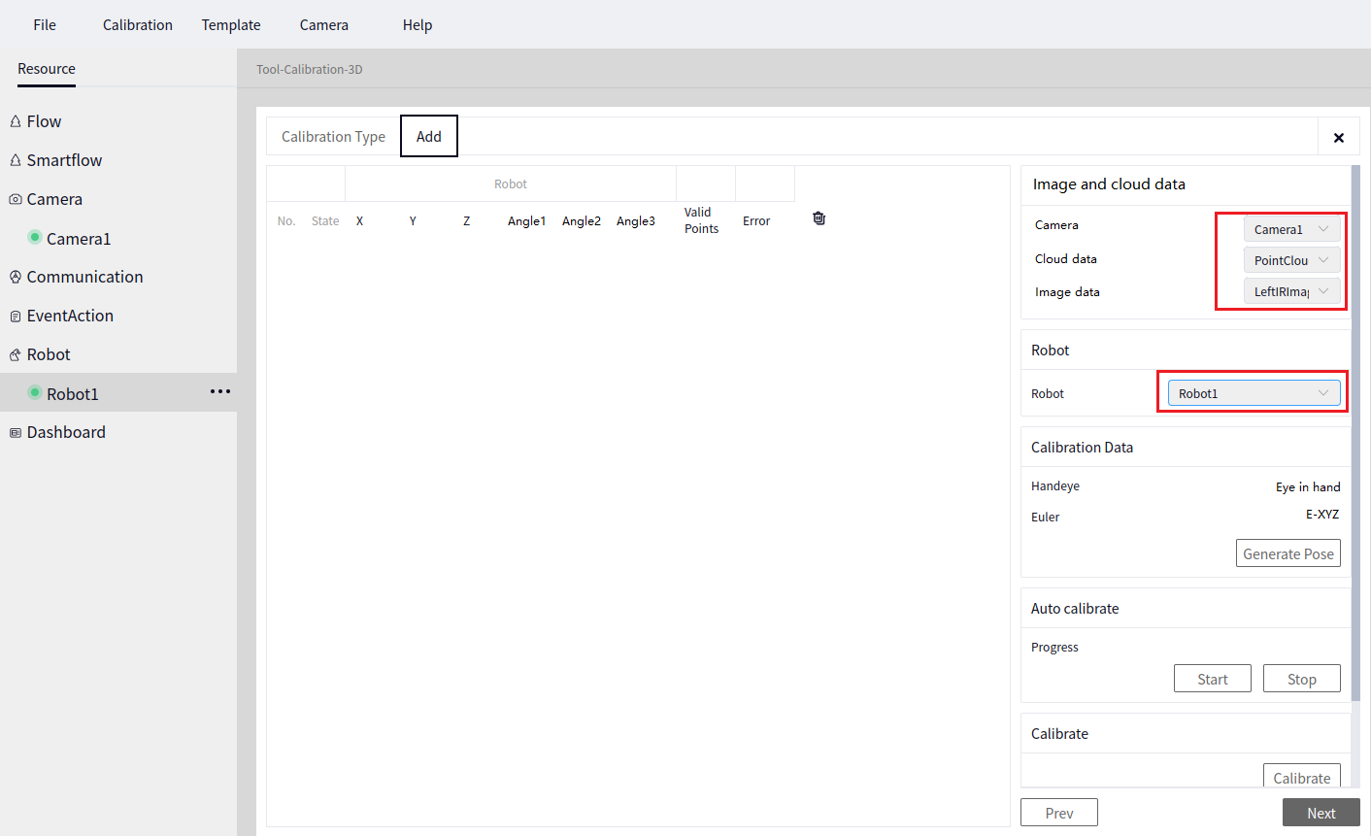Screen dimensions: 1371x836
Task: Open the Template menu
Action: 231,25
